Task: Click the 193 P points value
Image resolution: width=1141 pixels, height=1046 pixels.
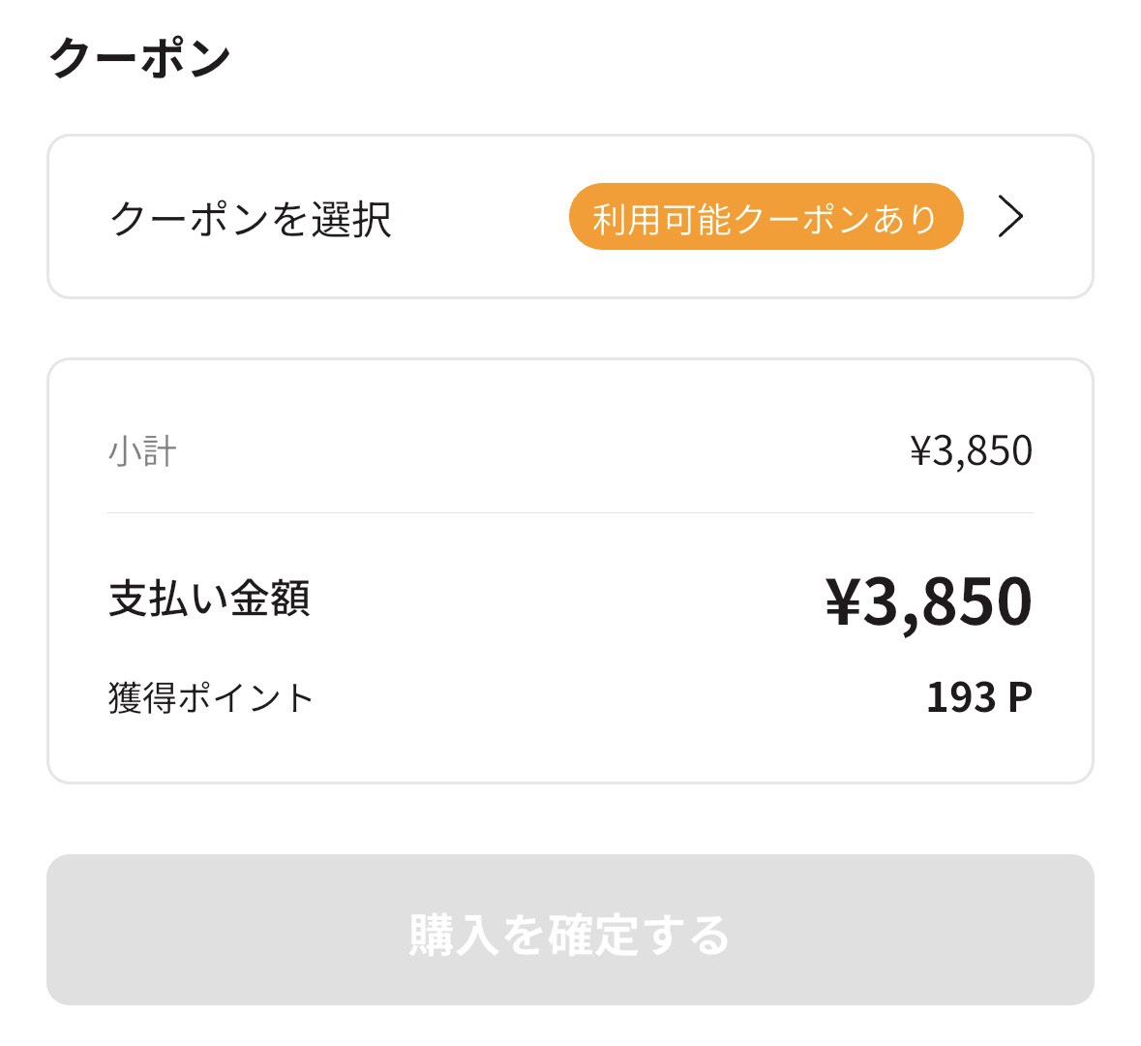Action: click(x=978, y=697)
